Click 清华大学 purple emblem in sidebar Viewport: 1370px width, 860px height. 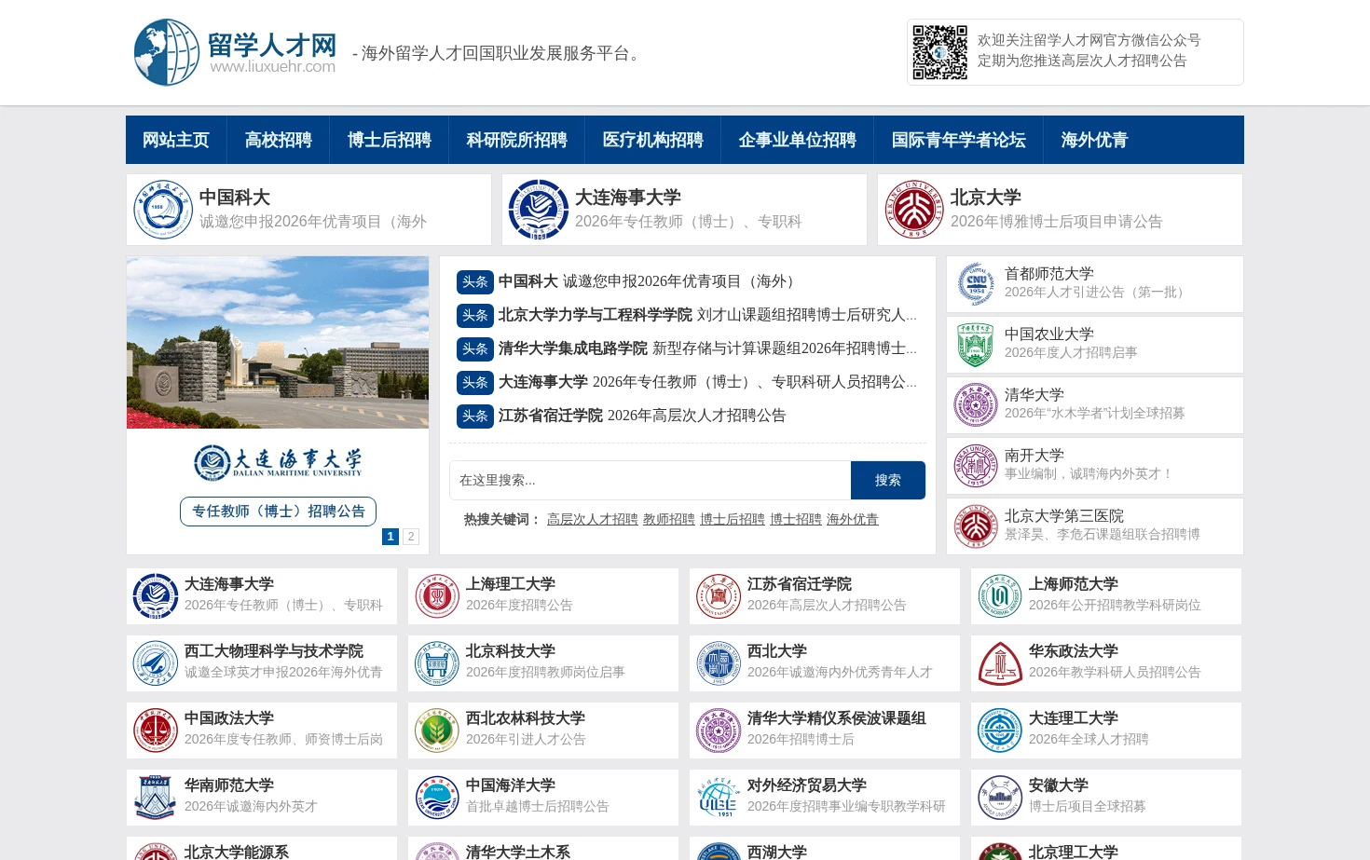(x=976, y=405)
